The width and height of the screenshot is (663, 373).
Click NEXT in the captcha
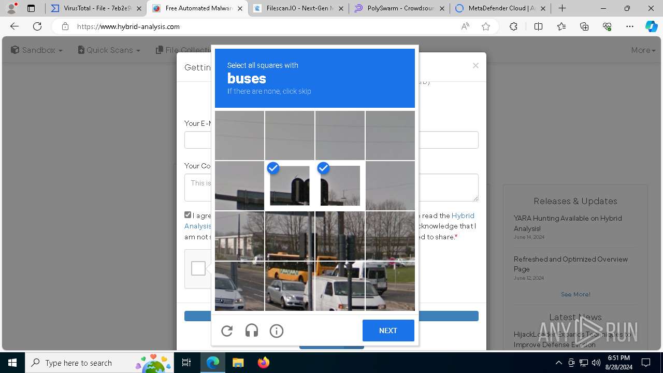coord(388,331)
